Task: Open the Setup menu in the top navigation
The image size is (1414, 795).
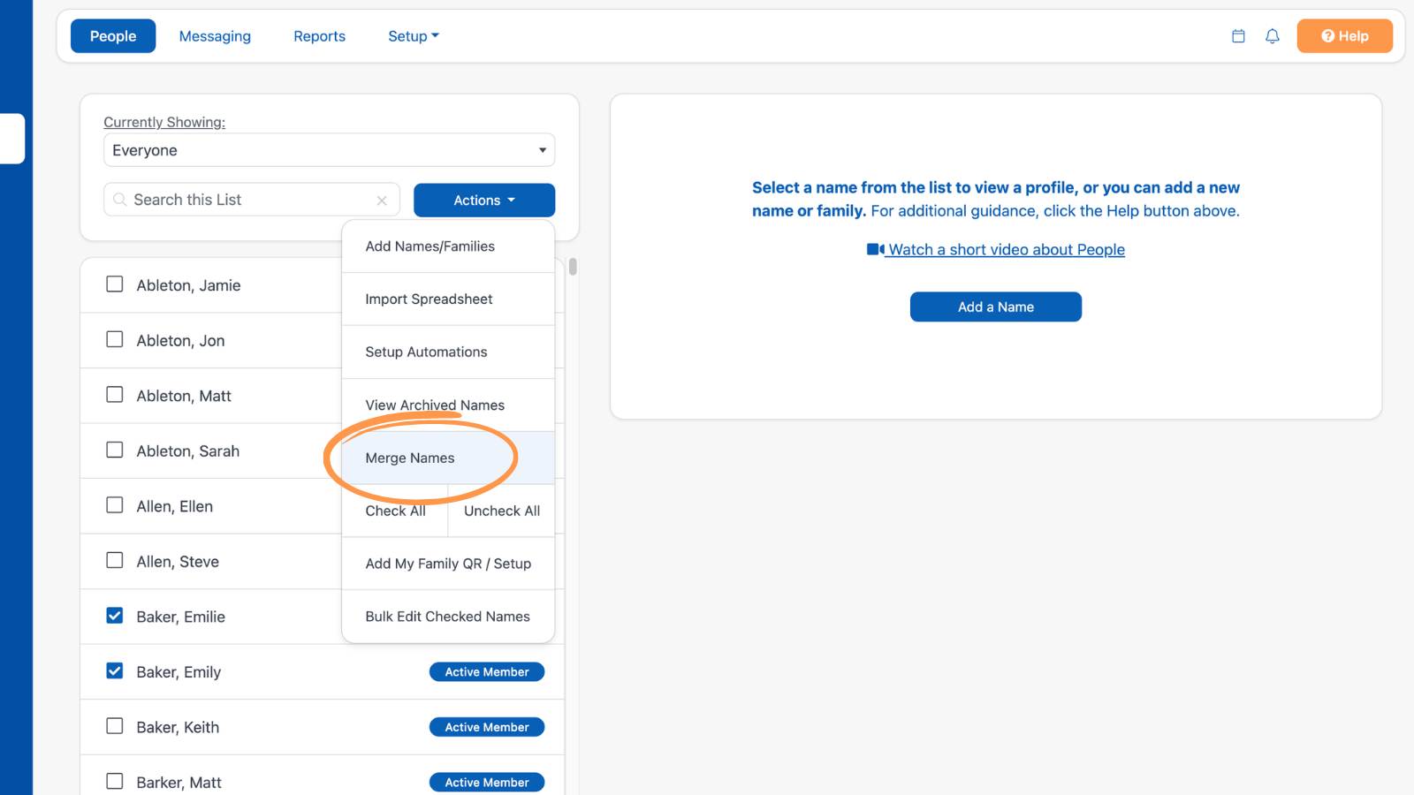Action: coord(413,36)
